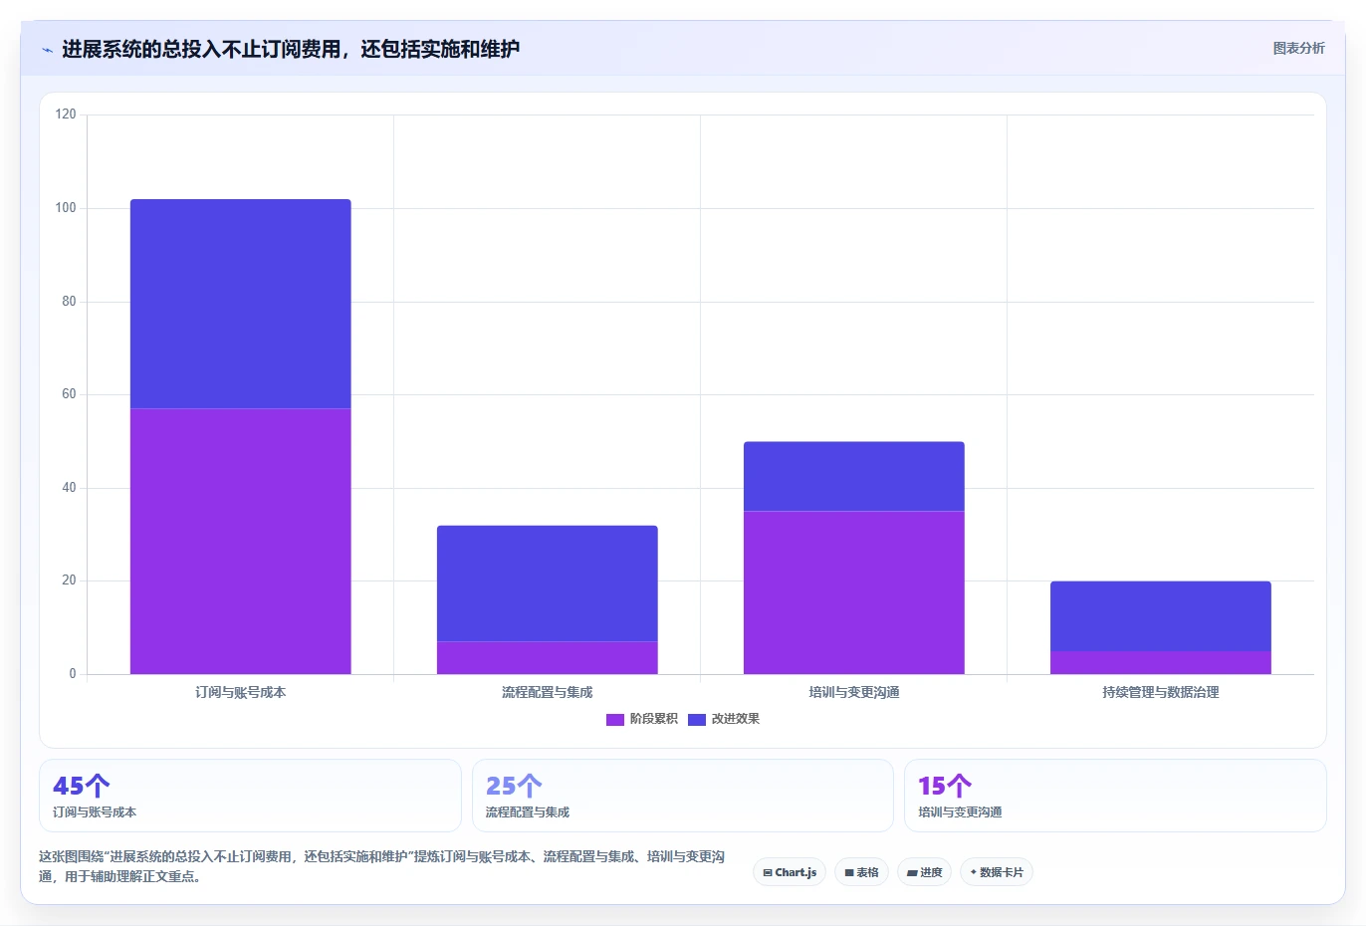Click the 订阅与账号成本 axis label
Image resolution: width=1366 pixels, height=926 pixels.
[241, 692]
